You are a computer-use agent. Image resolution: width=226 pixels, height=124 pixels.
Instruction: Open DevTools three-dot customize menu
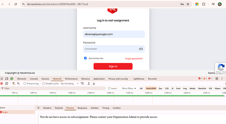(222, 79)
